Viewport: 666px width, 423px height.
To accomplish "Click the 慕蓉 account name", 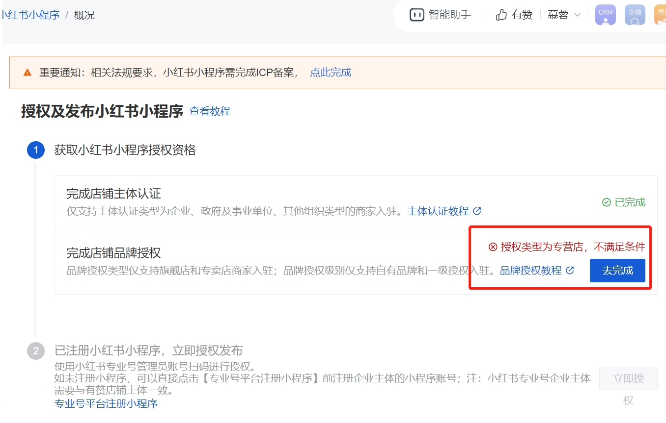I will (x=558, y=15).
